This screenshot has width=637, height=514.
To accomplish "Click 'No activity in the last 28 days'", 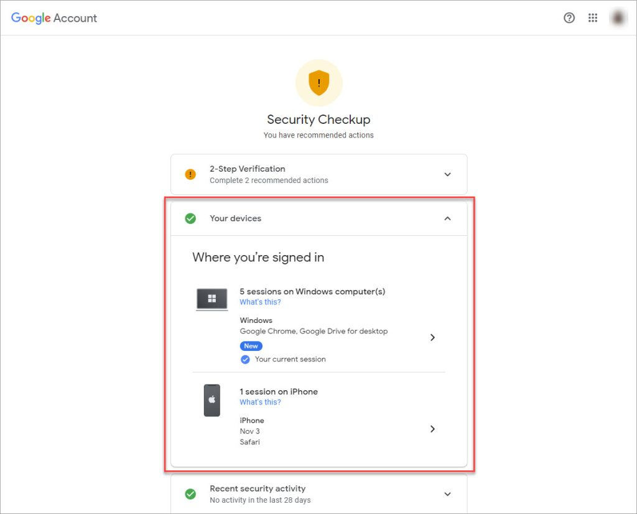I will pyautogui.click(x=260, y=500).
